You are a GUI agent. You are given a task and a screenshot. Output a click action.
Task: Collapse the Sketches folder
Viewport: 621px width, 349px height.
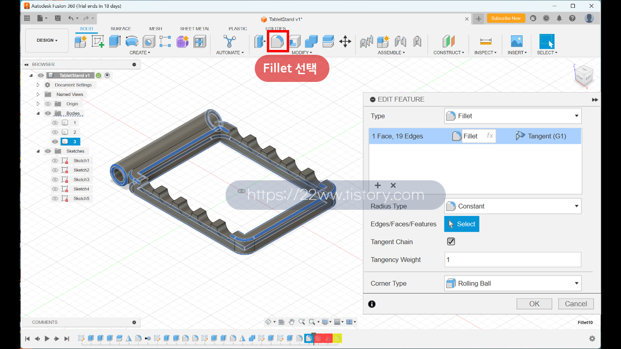[x=38, y=151]
